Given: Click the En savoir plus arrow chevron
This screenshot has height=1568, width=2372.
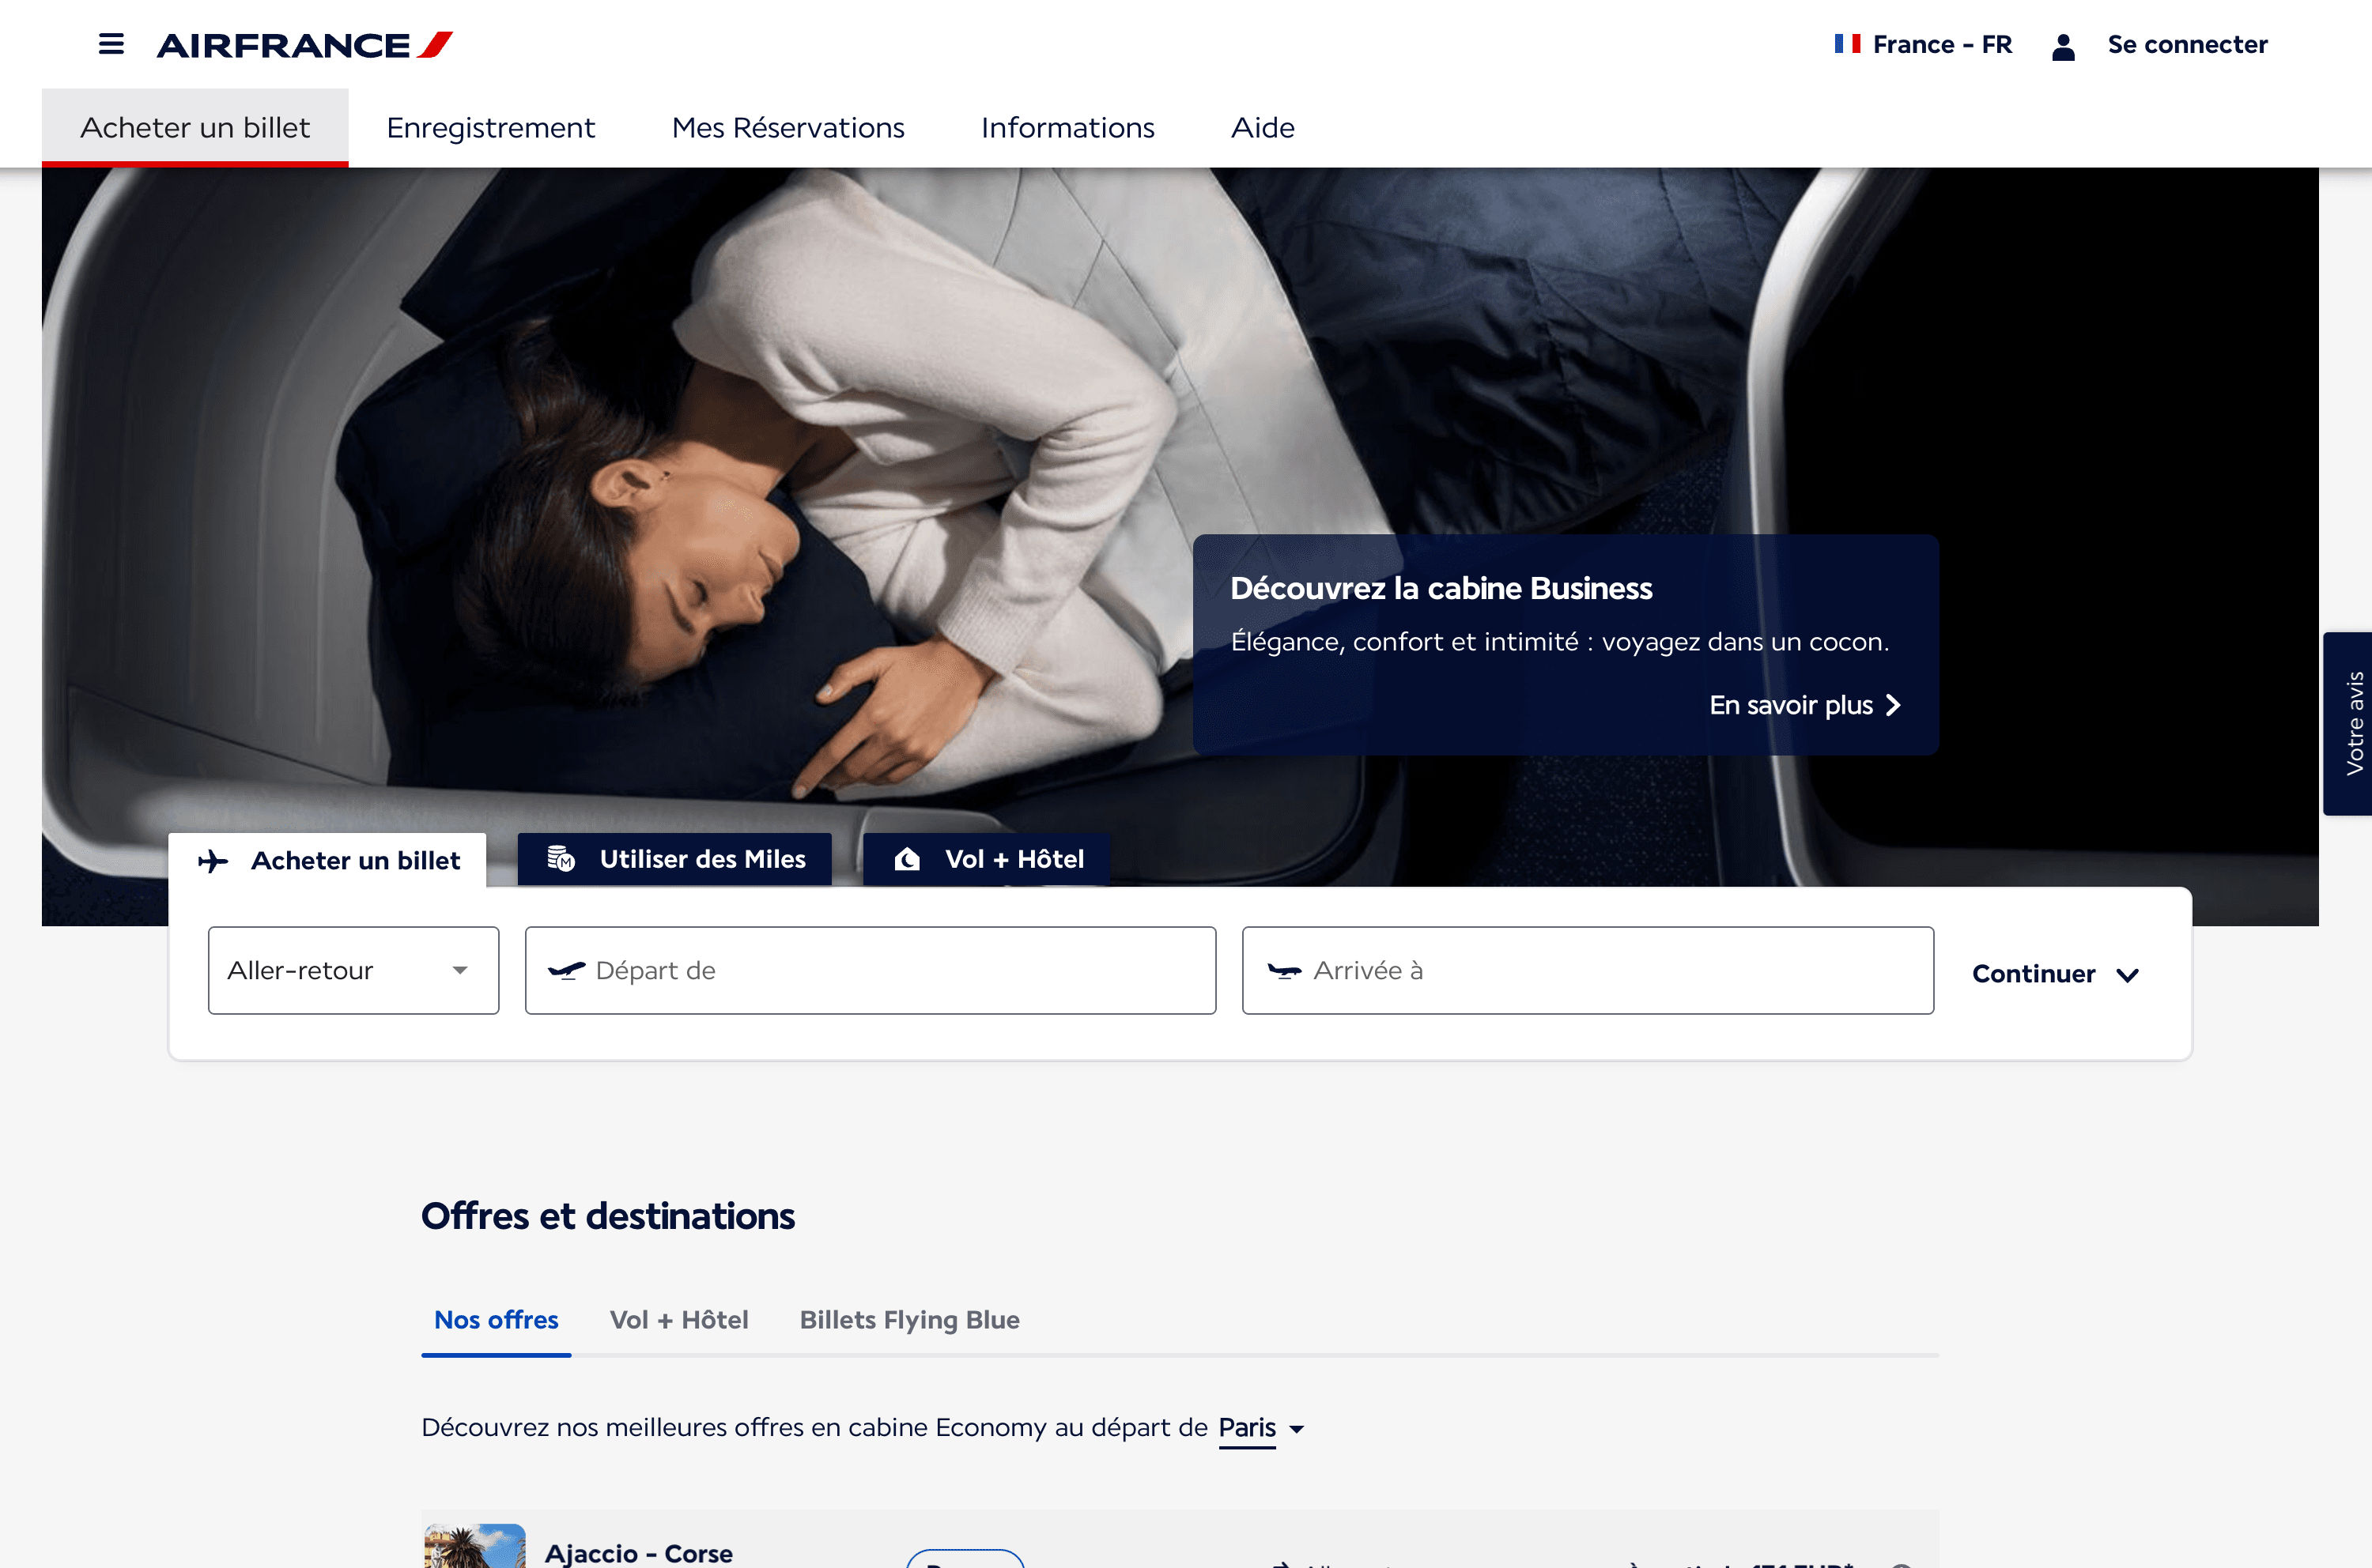Looking at the screenshot, I should click(x=1892, y=705).
